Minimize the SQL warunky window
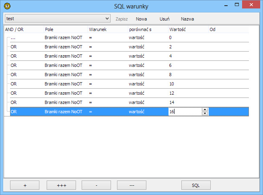Image resolution: width=263 pixels, height=195 pixels. coord(226,5)
